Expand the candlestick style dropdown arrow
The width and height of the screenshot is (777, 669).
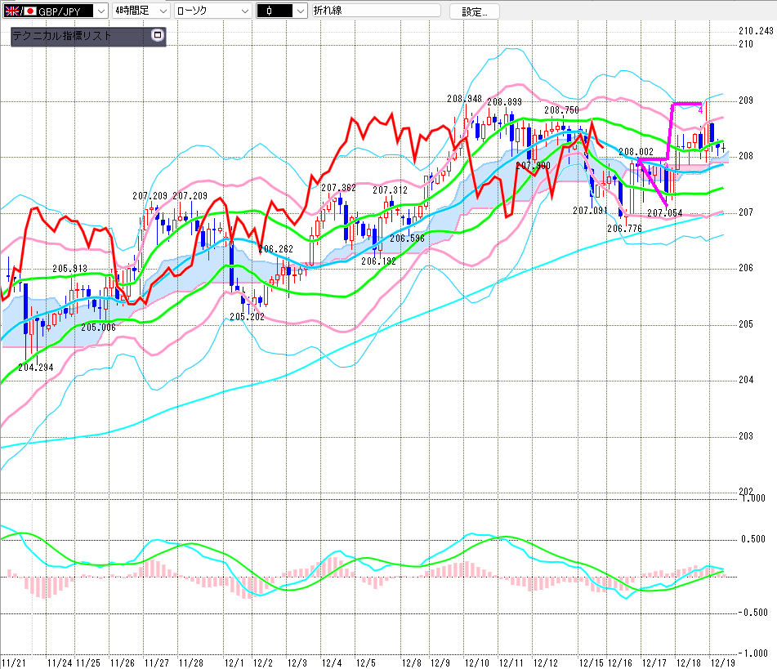point(300,11)
